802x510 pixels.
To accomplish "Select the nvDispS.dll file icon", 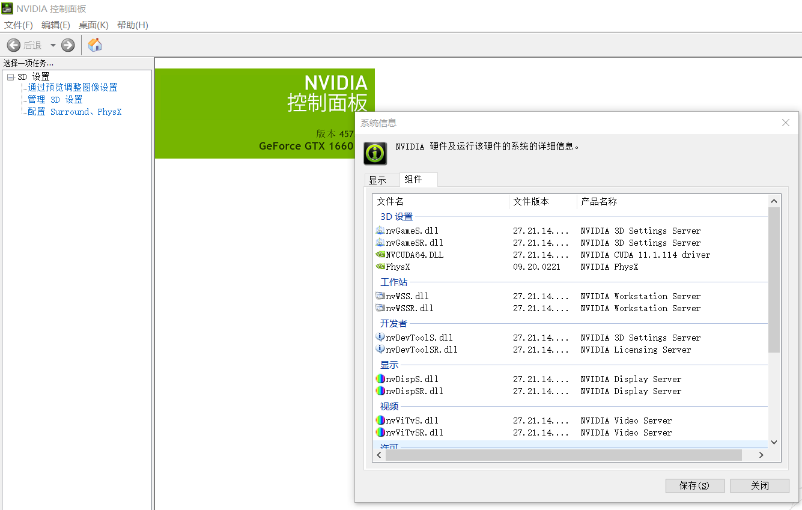I will (x=380, y=379).
